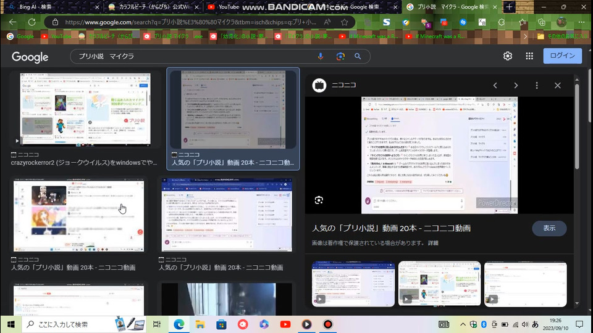Focus the プリ小説 マイクラ search box
The image size is (593, 333).
point(193,56)
